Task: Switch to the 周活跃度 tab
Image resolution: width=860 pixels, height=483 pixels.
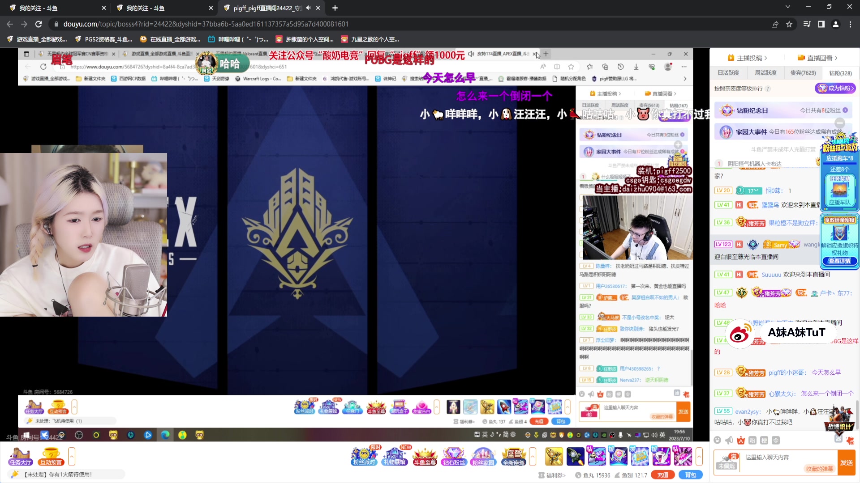Action: [x=765, y=73]
